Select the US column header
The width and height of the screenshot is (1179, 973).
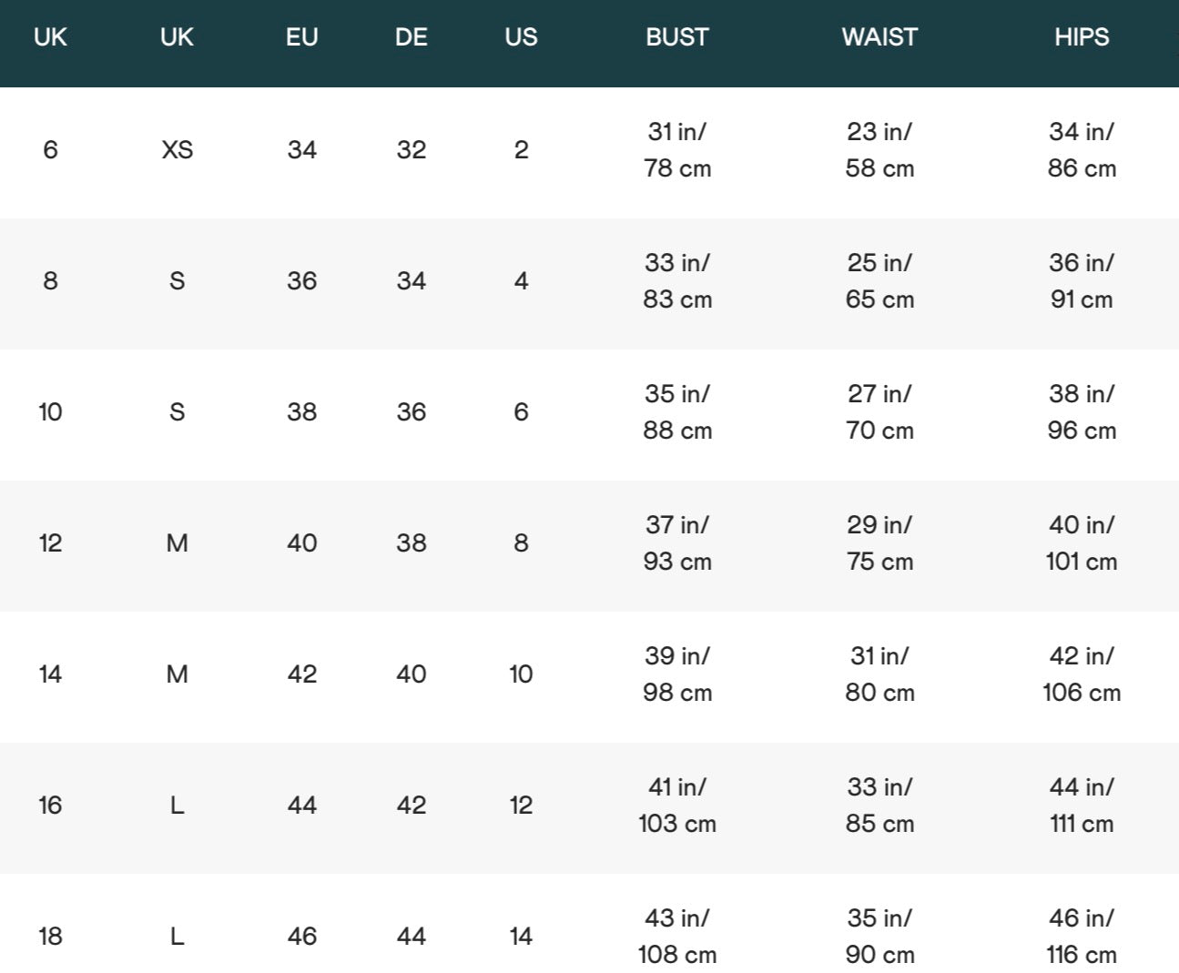(521, 37)
